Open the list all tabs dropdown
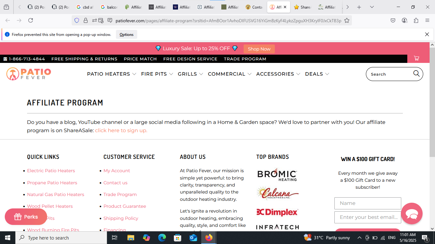Image resolution: width=435 pixels, height=244 pixels. tap(372, 7)
